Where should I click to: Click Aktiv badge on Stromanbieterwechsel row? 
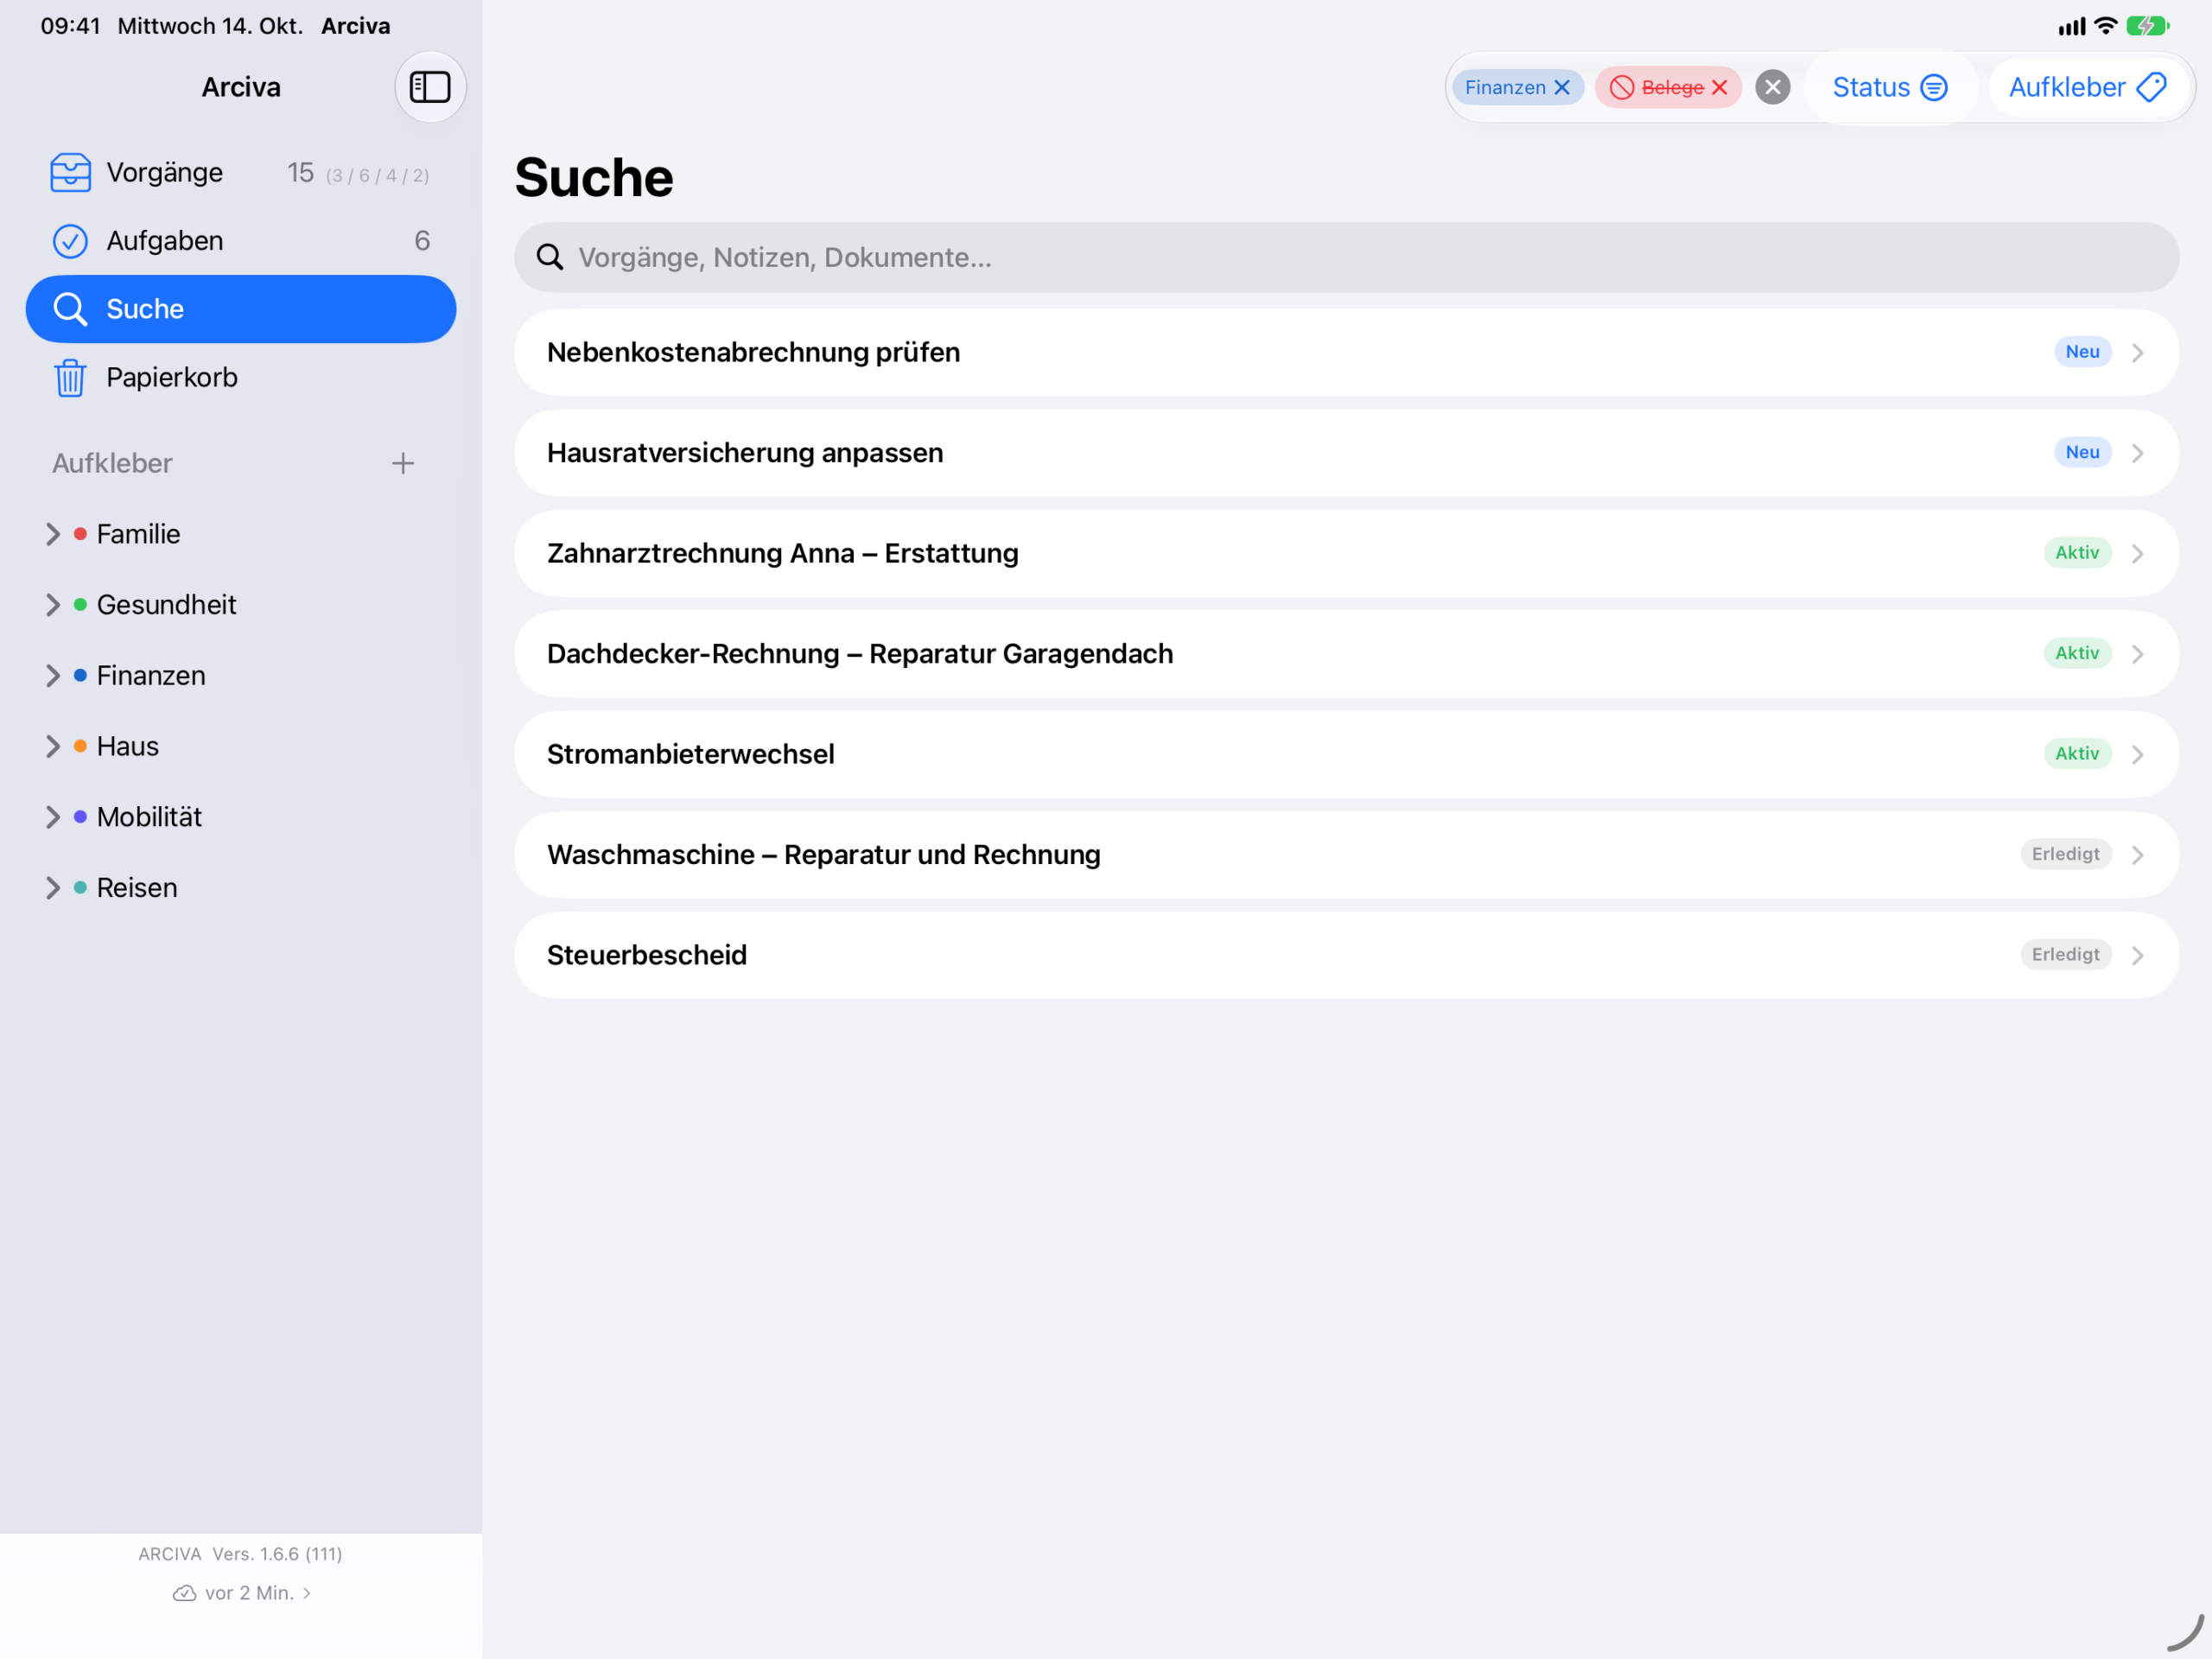click(x=2077, y=754)
